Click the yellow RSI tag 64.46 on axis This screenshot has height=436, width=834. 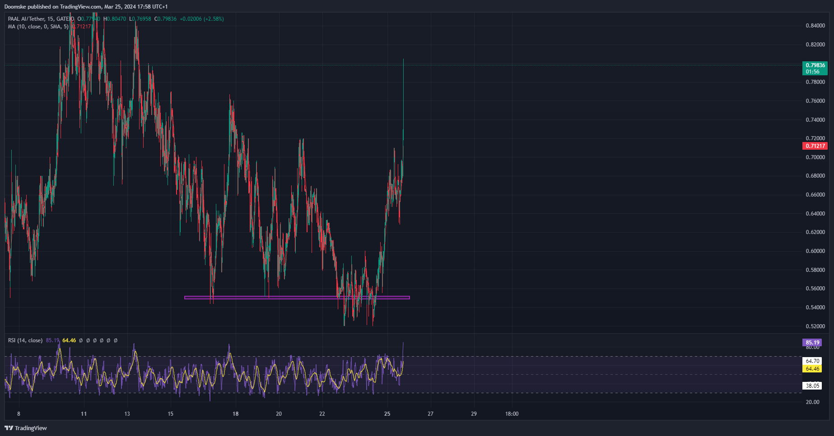click(812, 369)
